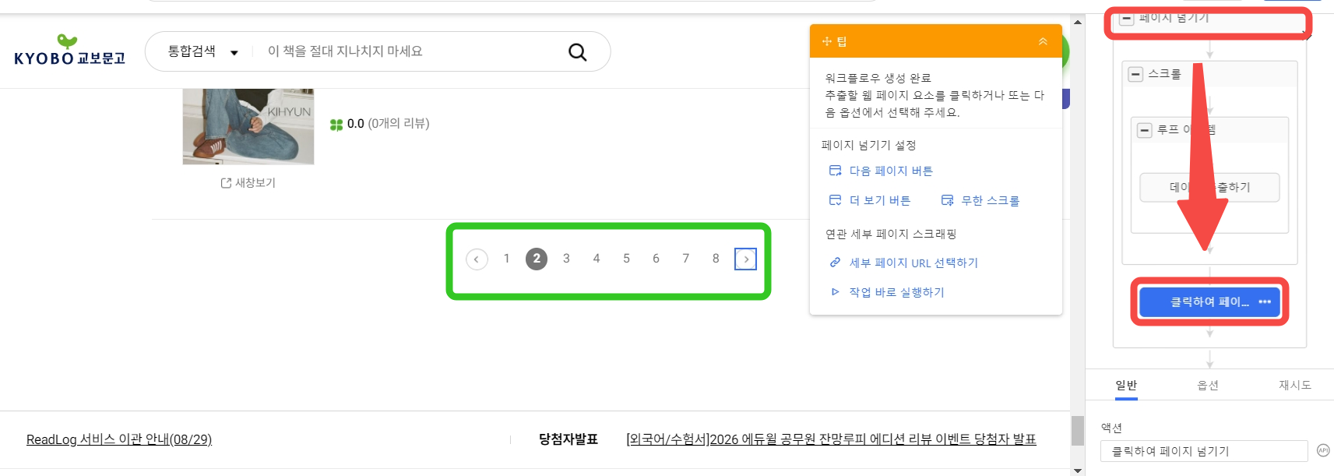1334x476 pixels.
Task: Run task with 작업 바로 실행하기
Action: 896,292
